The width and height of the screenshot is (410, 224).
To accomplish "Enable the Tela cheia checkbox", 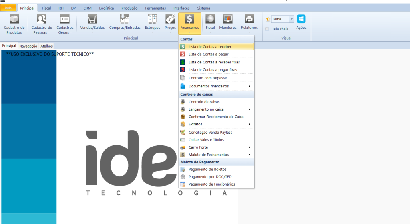I will pyautogui.click(x=267, y=29).
